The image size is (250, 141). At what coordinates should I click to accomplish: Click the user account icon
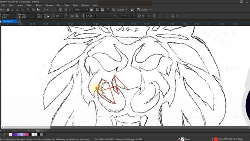[241, 2]
